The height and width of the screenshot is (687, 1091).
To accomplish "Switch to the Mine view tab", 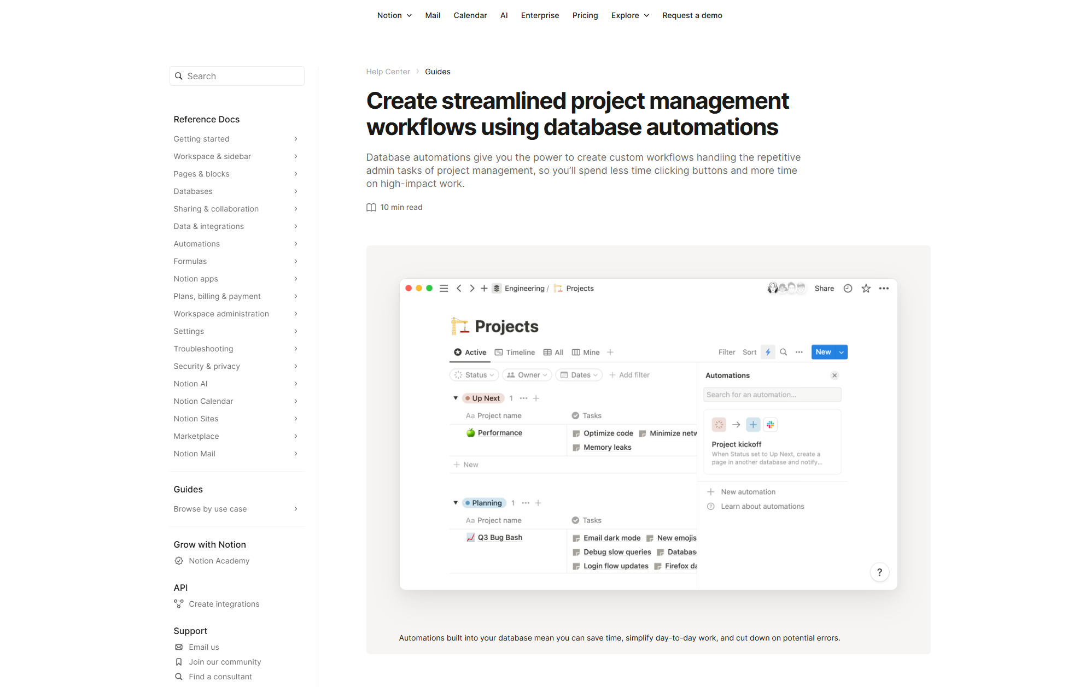I will [586, 353].
